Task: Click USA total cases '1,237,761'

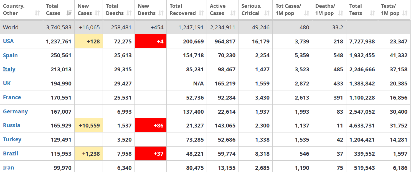Action: point(59,41)
